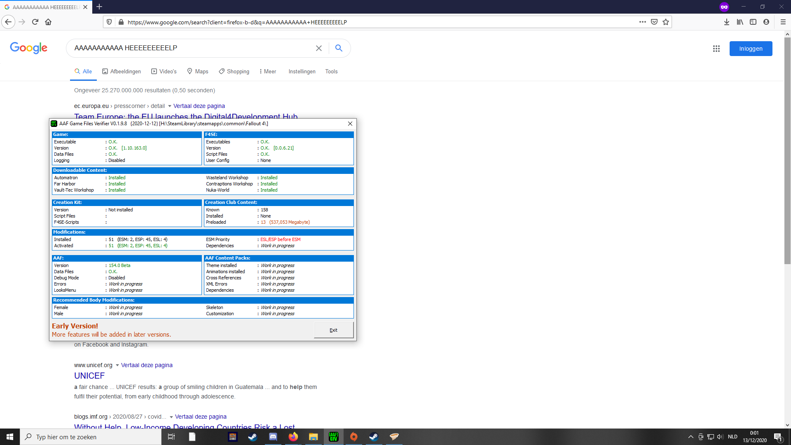Viewport: 791px width, 445px height.
Task: Toggle the Firefox sidebar
Action: click(753, 22)
